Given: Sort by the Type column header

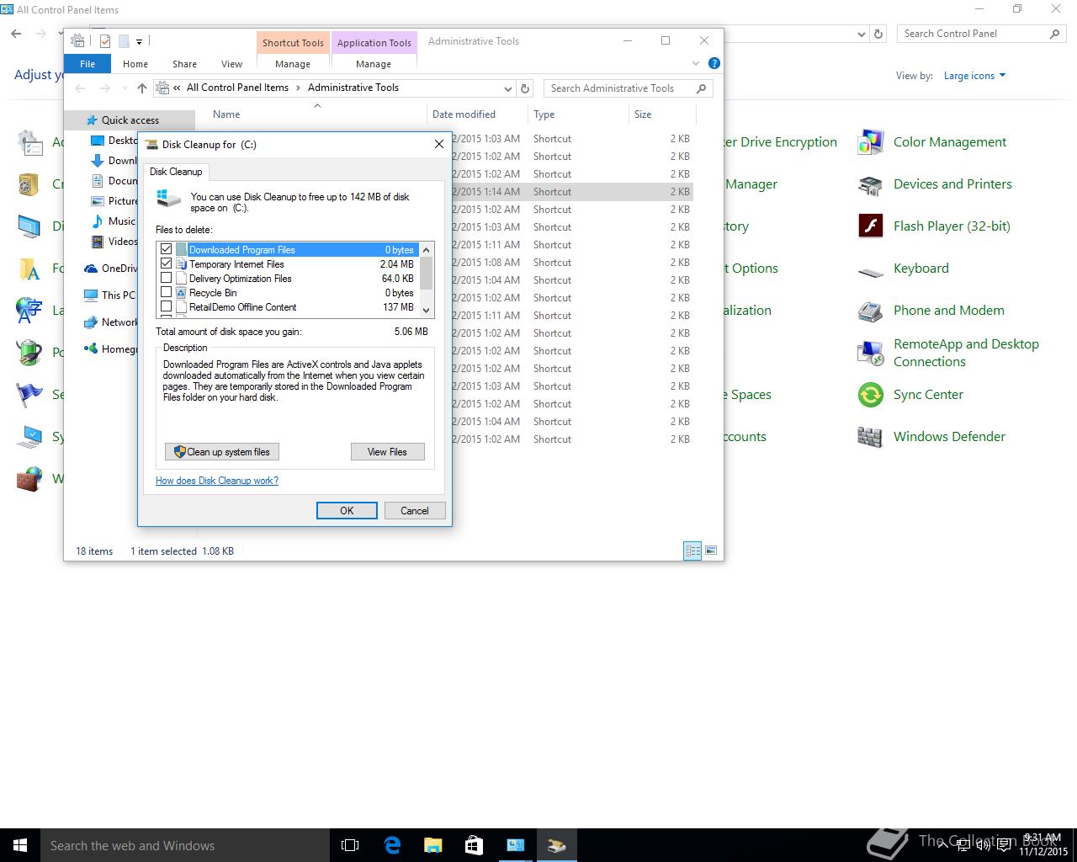Looking at the screenshot, I should point(579,114).
